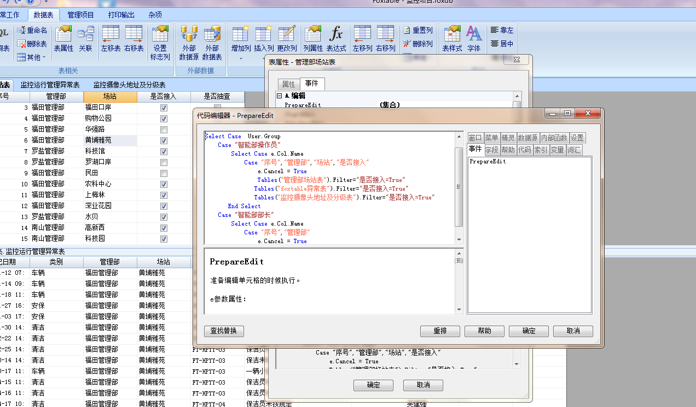Select the 属性 tab in 表属性 dialog

[288, 84]
